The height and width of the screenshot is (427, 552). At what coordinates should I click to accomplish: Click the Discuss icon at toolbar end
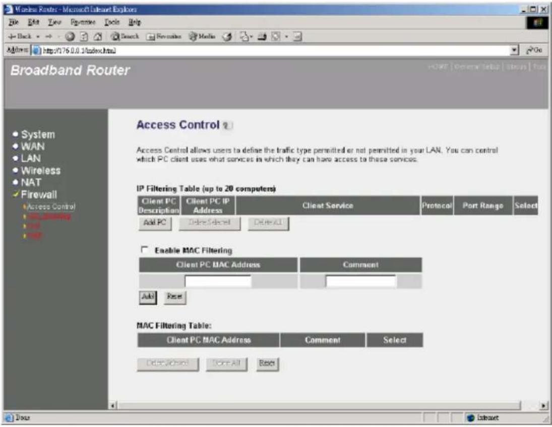[x=297, y=36]
